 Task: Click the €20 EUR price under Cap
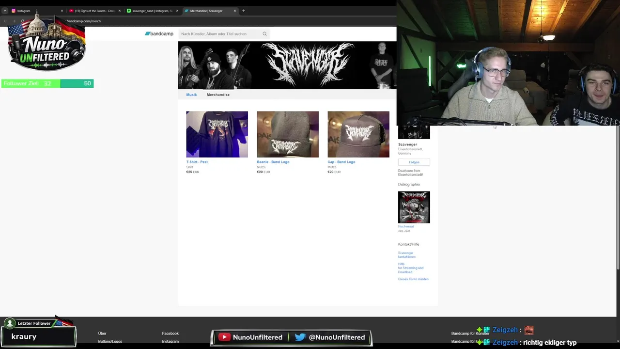[334, 172]
